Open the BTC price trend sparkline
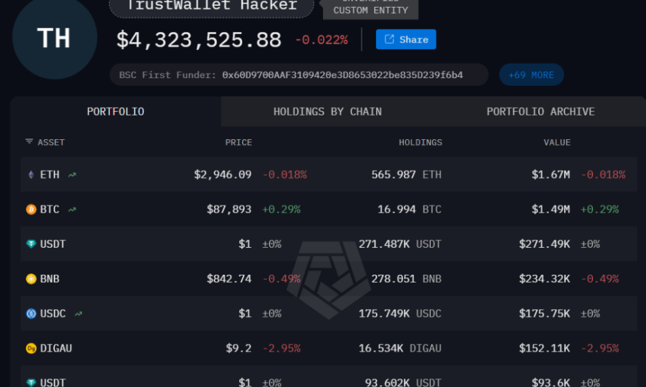This screenshot has height=387, width=646. 71,209
